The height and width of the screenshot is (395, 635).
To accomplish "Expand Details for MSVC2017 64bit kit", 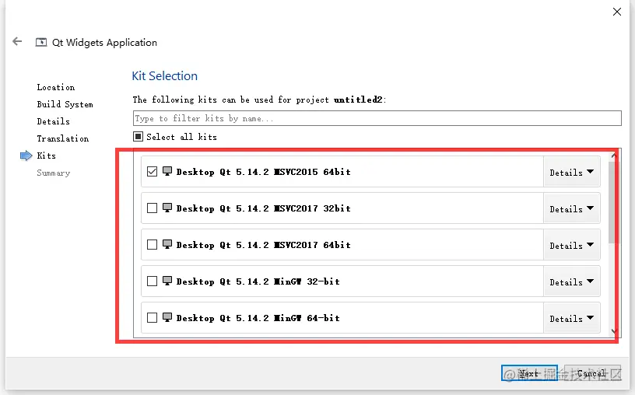I will point(571,245).
